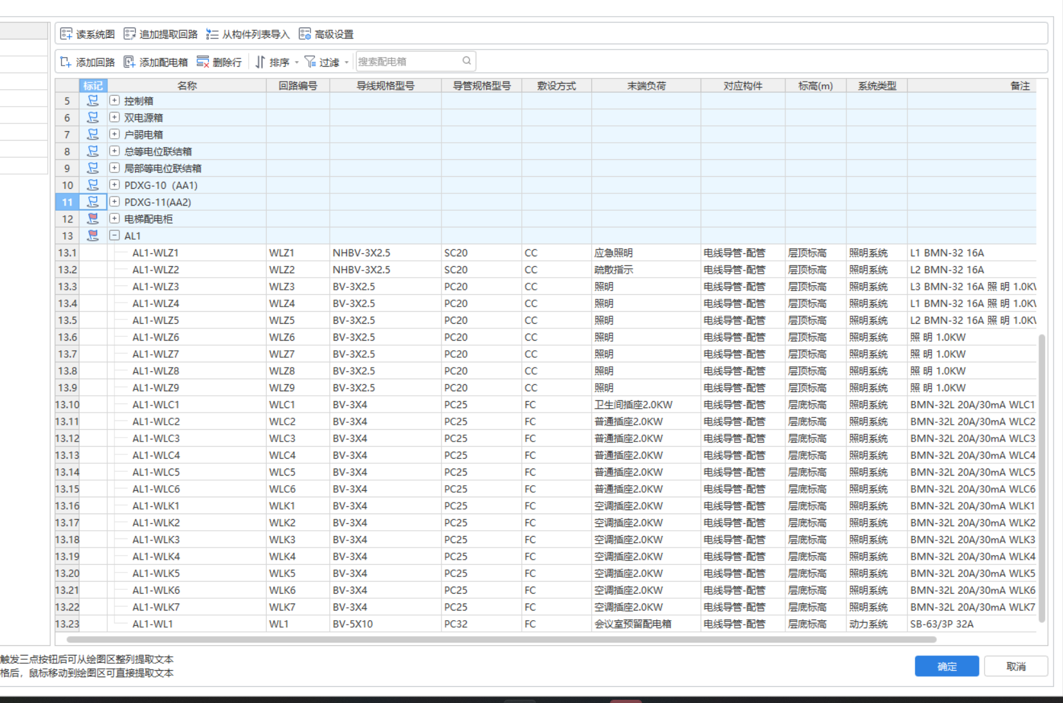
Task: Click the 添加配电箱 add box icon
Action: (x=129, y=62)
